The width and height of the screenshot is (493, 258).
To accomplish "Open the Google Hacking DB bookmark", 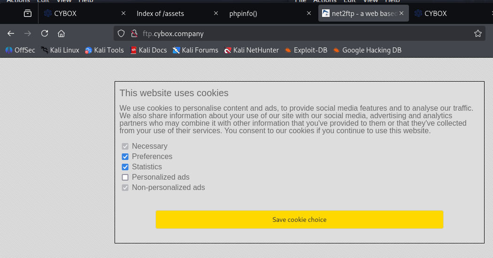I will click(367, 50).
